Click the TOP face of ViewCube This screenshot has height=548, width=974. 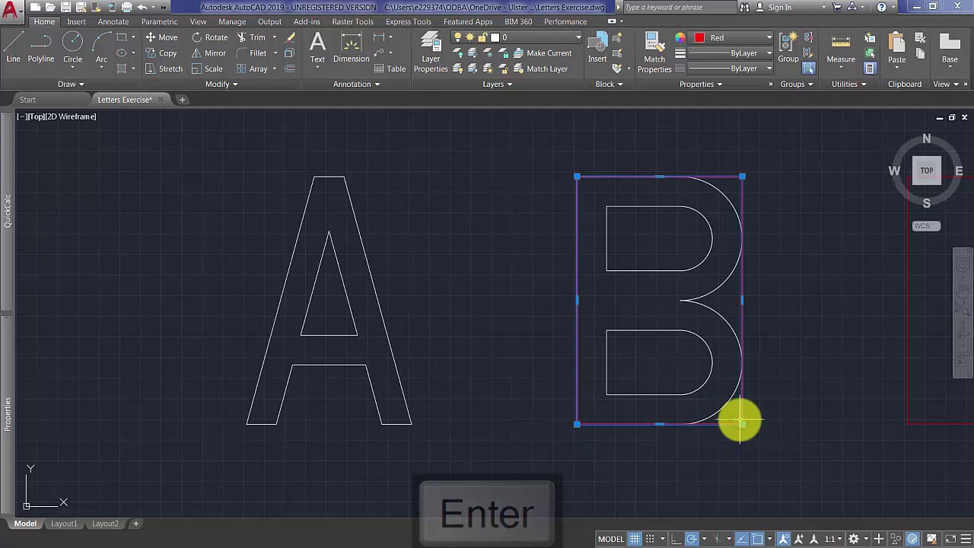click(927, 170)
